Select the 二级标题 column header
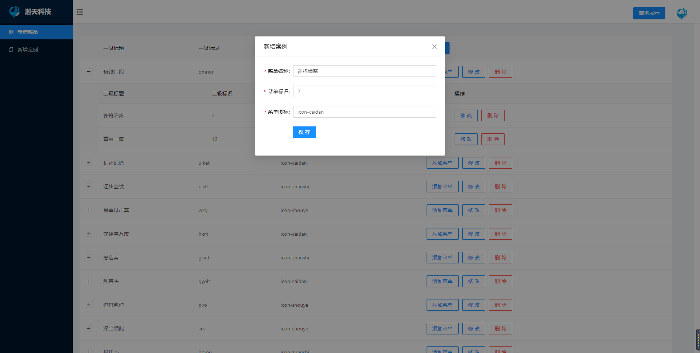700x353 pixels. pos(113,94)
